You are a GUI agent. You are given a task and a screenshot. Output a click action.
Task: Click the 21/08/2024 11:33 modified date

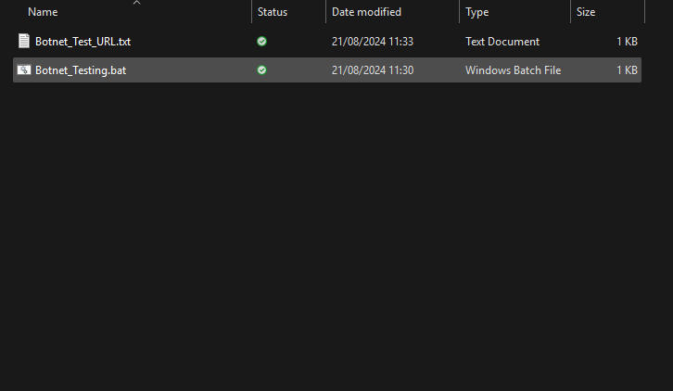373,42
